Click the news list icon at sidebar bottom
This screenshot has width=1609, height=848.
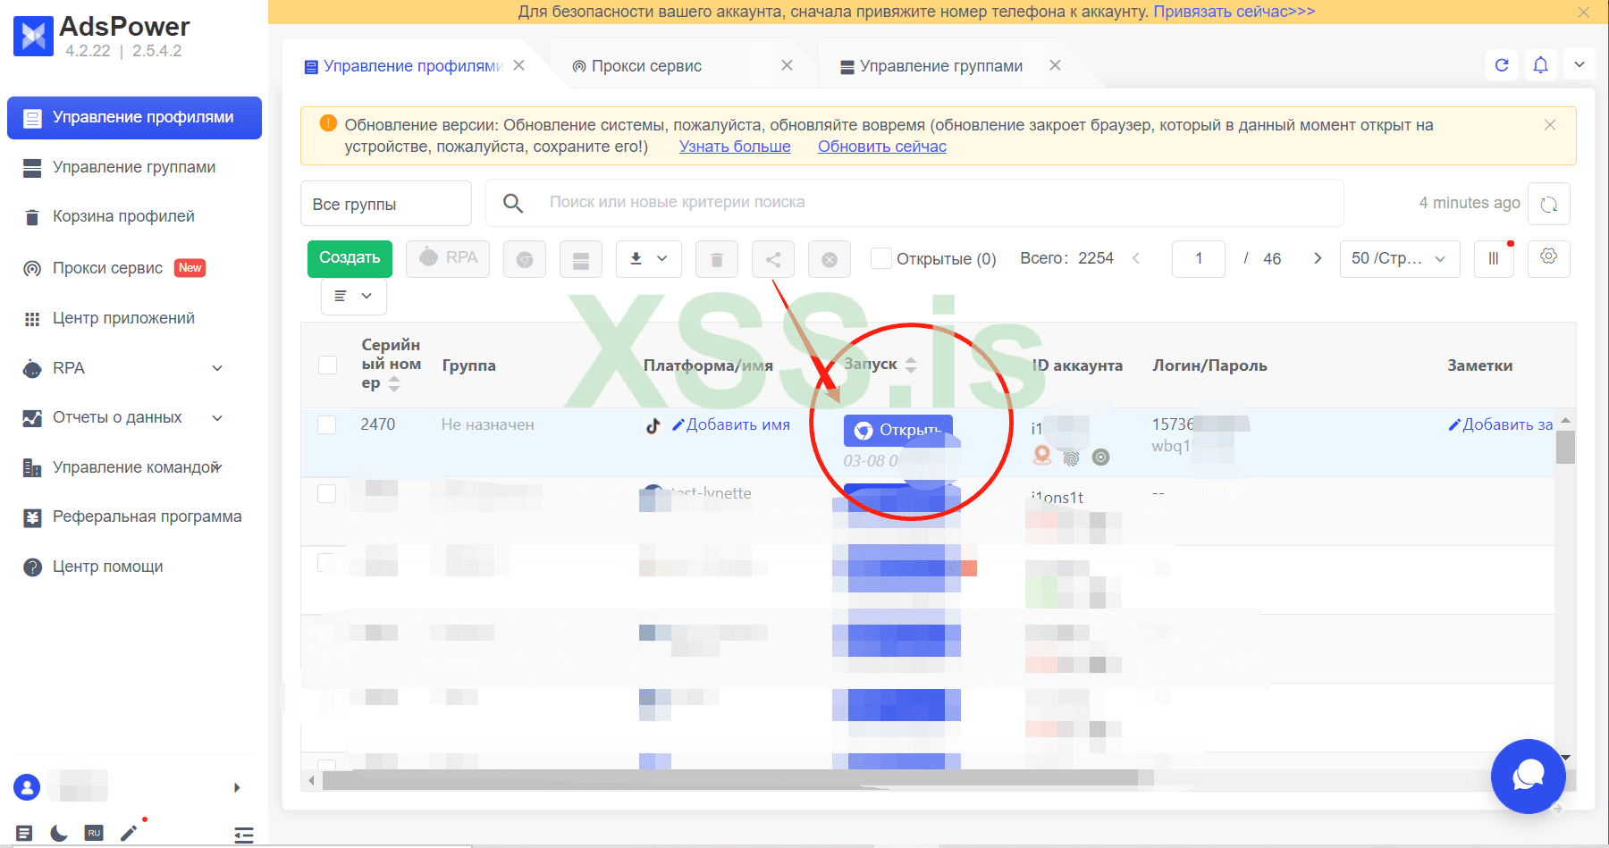click(24, 833)
